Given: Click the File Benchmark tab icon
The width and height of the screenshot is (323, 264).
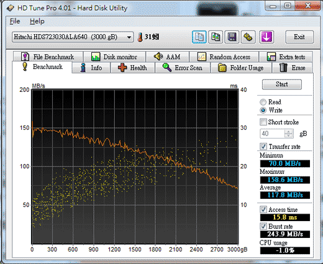Looking at the screenshot, I should 25,57.
